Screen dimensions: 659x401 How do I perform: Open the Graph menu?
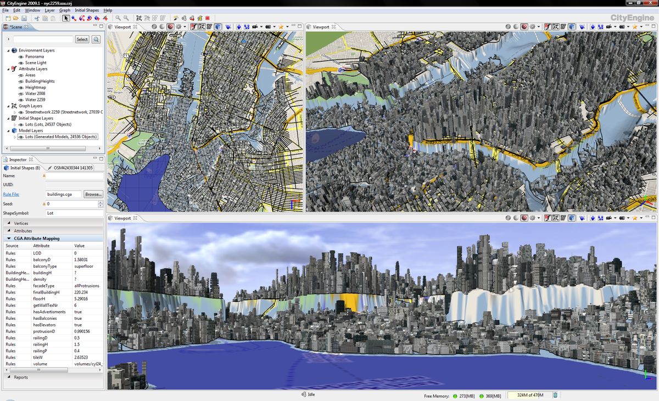(x=65, y=10)
